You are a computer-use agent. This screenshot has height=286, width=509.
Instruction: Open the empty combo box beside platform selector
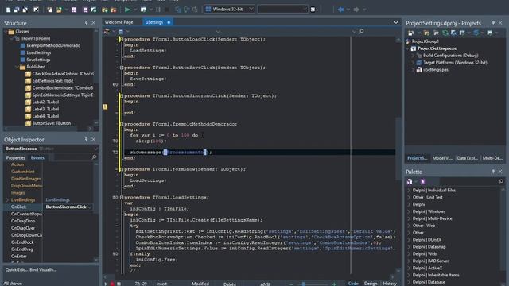click(305, 9)
